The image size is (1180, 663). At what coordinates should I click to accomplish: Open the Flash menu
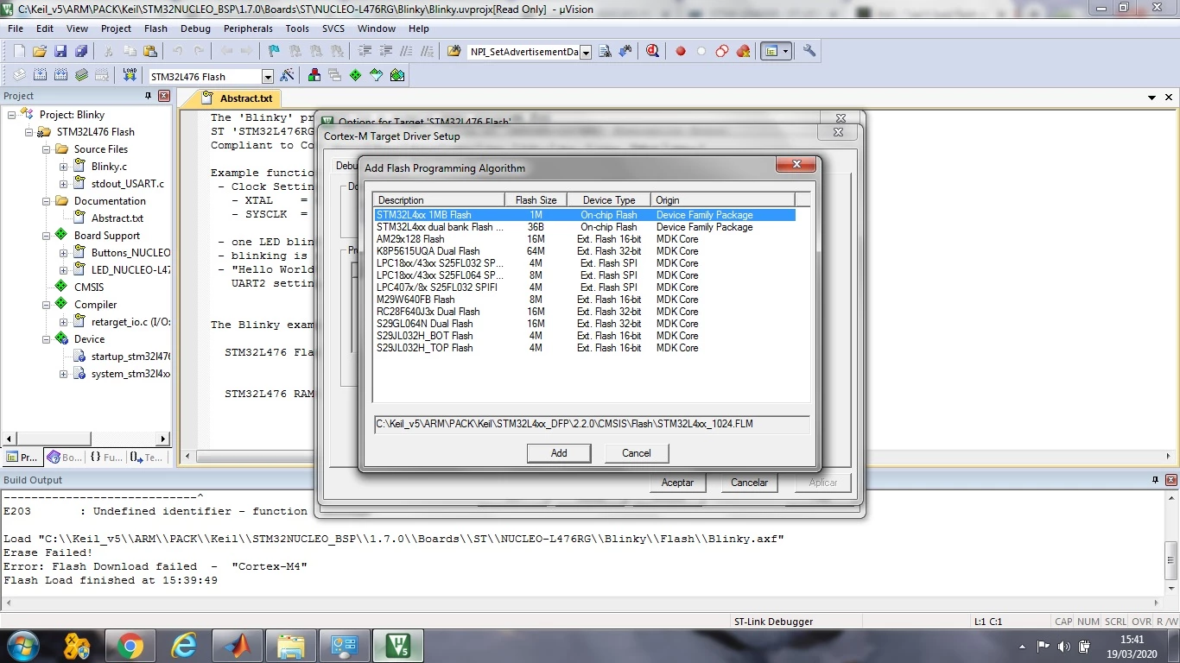155,28
